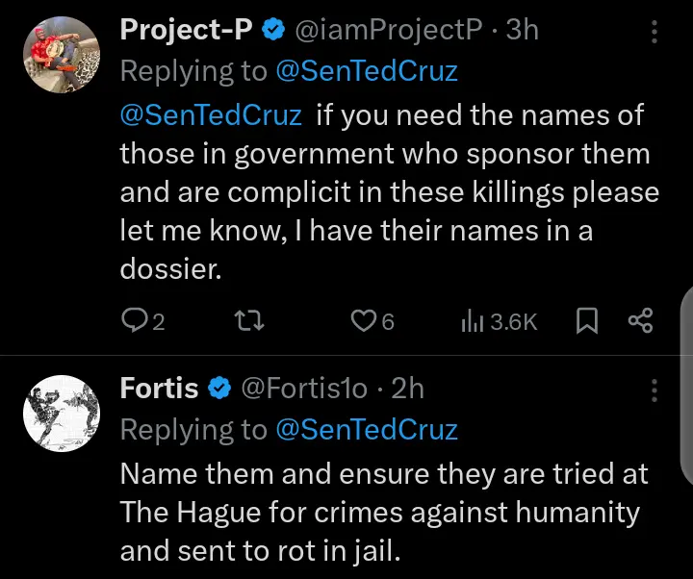Viewport: 693px width, 579px height.
Task: Open the @Fortis1o handle
Action: (303, 389)
